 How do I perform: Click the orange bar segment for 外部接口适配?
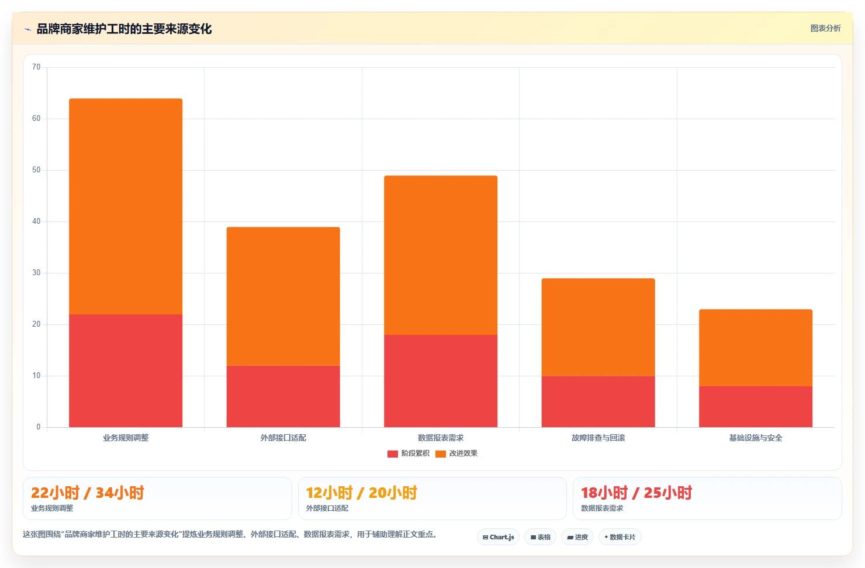pos(283,296)
